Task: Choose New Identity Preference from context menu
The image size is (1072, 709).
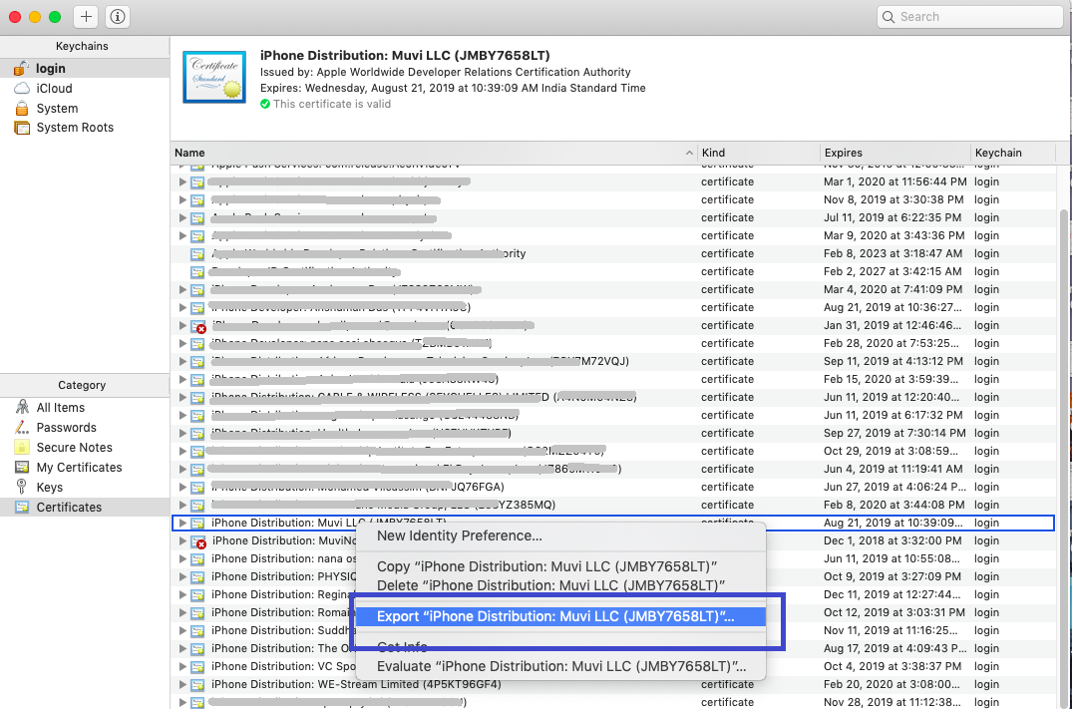Action: point(560,536)
